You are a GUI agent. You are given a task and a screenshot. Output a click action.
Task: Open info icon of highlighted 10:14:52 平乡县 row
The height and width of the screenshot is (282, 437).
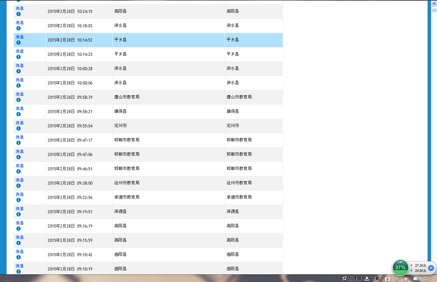(19, 43)
